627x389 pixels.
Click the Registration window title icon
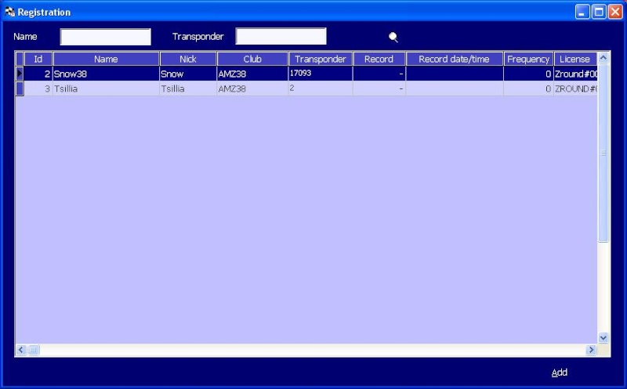[x=9, y=13]
